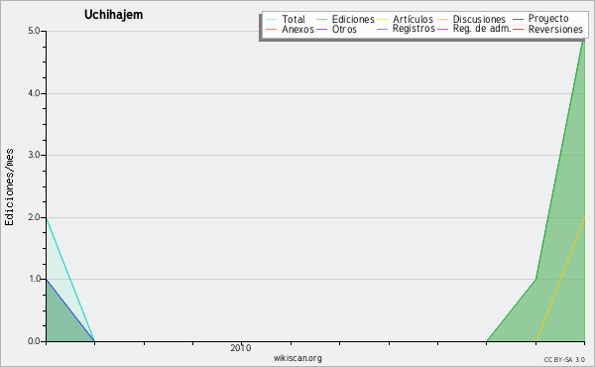Select the Anexos legend entry
The height and width of the screenshot is (367, 595).
pos(297,29)
